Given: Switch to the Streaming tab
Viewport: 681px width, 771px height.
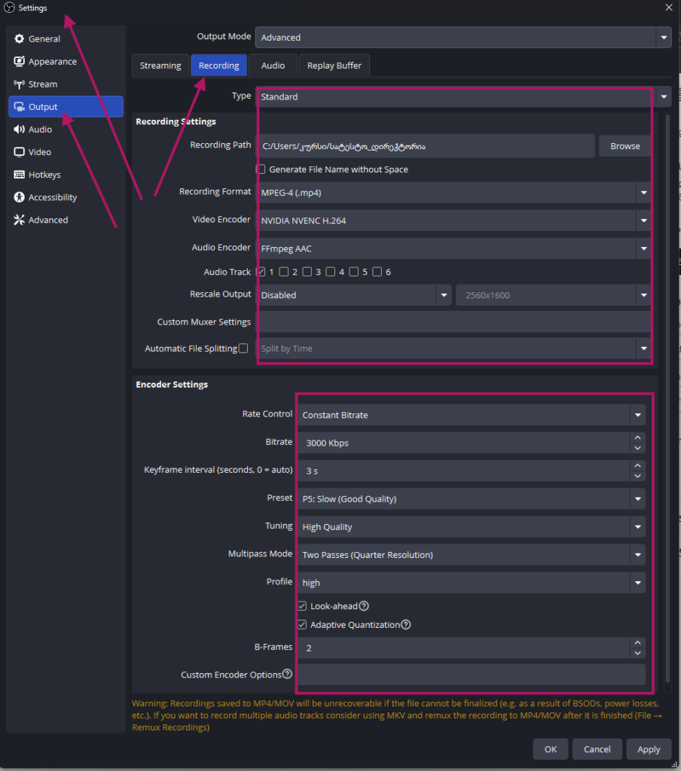Looking at the screenshot, I should point(160,66).
